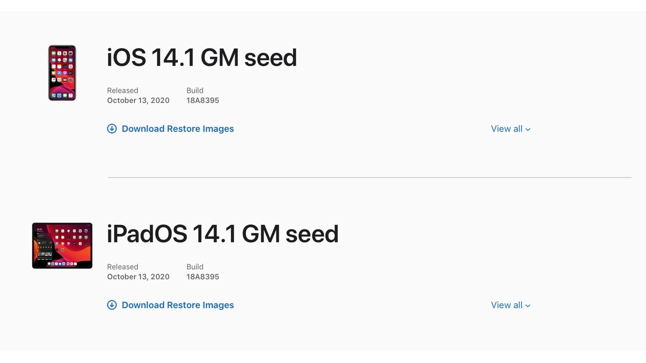Click the download arrow icon for iOS 14.1
The width and height of the screenshot is (646, 363).
click(x=112, y=129)
